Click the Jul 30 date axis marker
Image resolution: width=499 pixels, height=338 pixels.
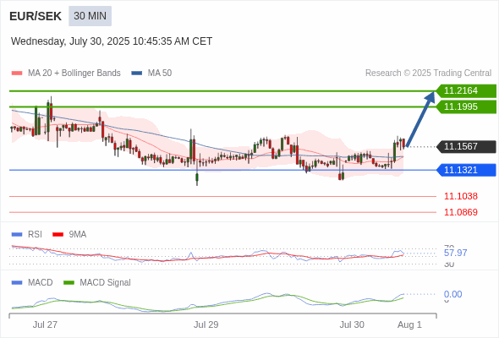352,324
